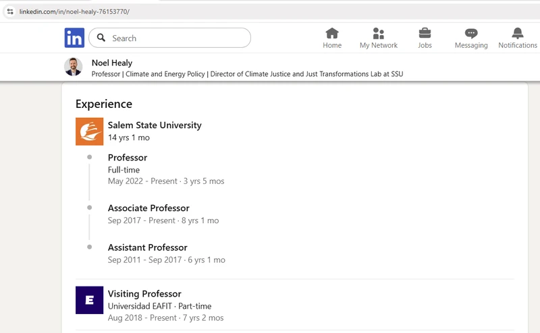The width and height of the screenshot is (540, 333).
Task: Click the site info icon in address bar
Action: coord(10,11)
